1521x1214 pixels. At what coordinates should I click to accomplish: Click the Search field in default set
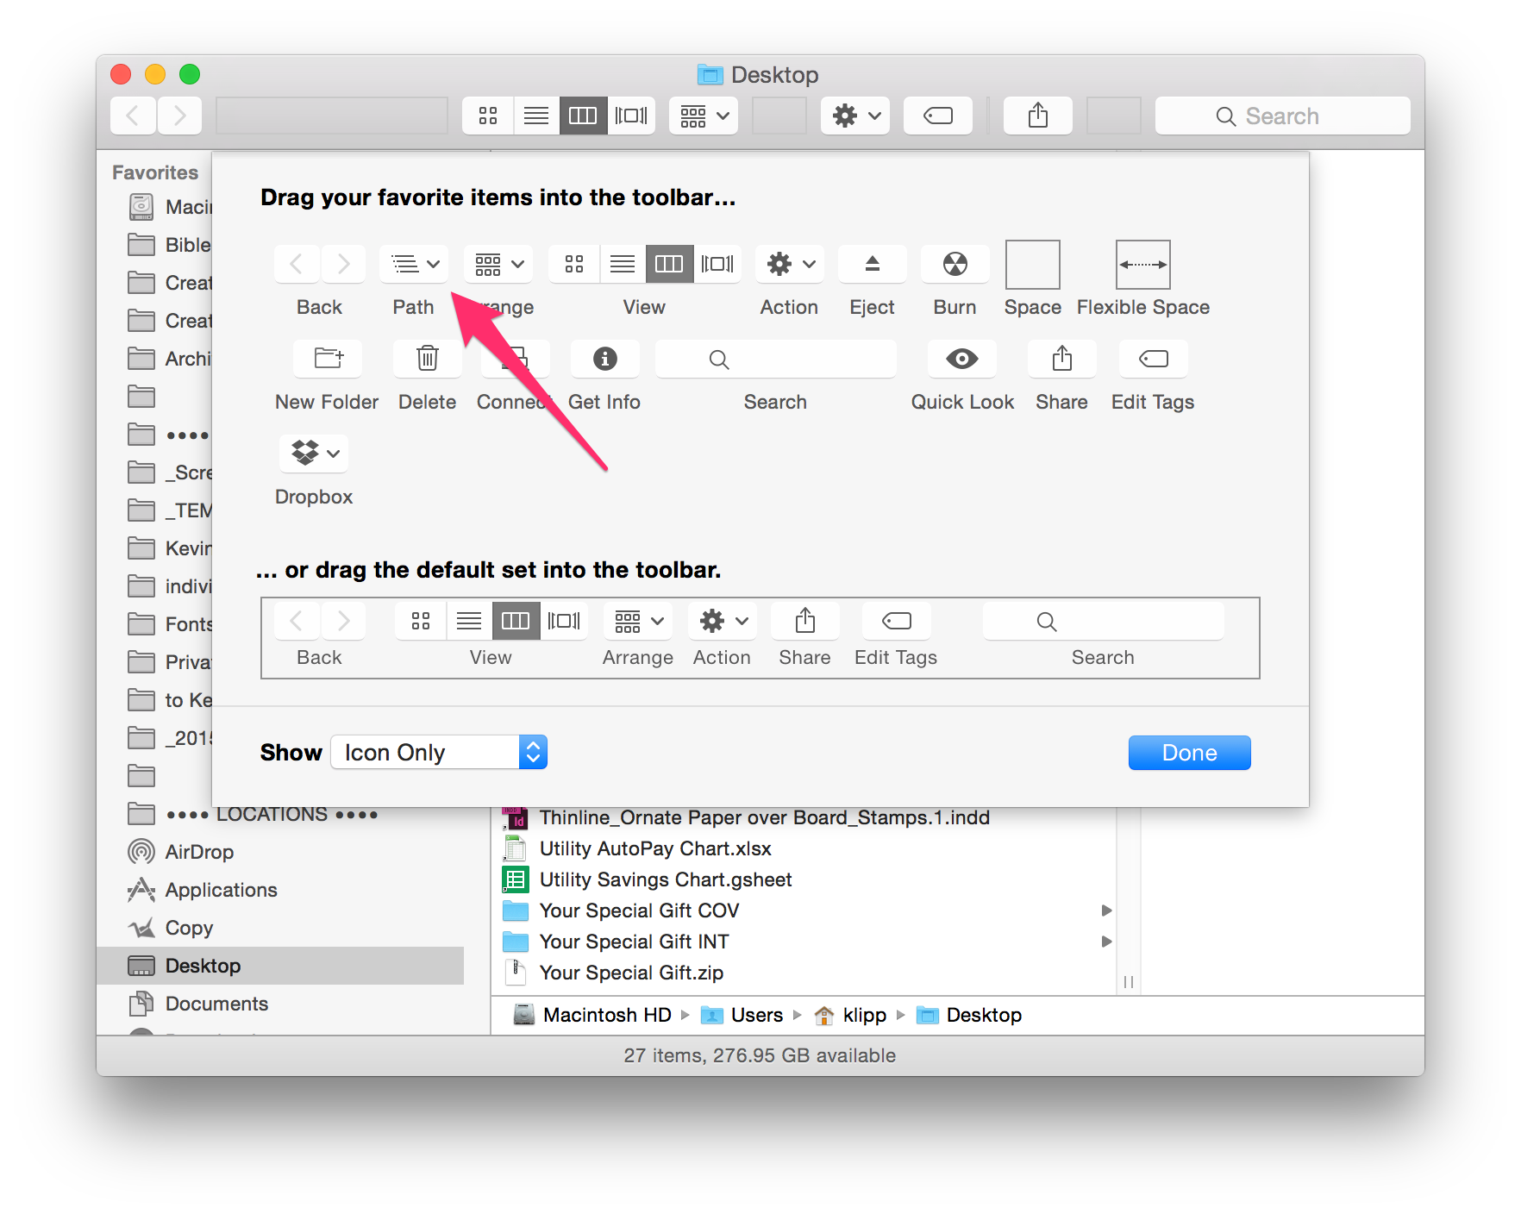[x=1104, y=621]
